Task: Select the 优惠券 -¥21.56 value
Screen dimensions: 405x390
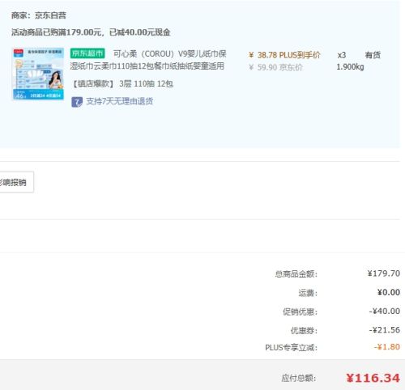Action: pos(385,330)
